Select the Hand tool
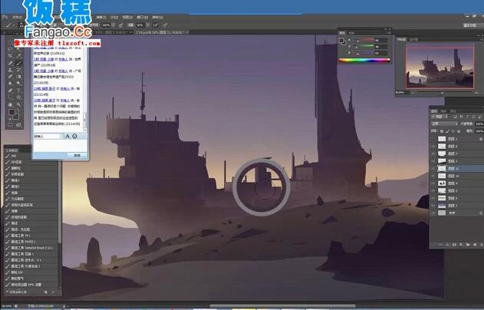Viewport: 484px width, 310px height. point(10,104)
